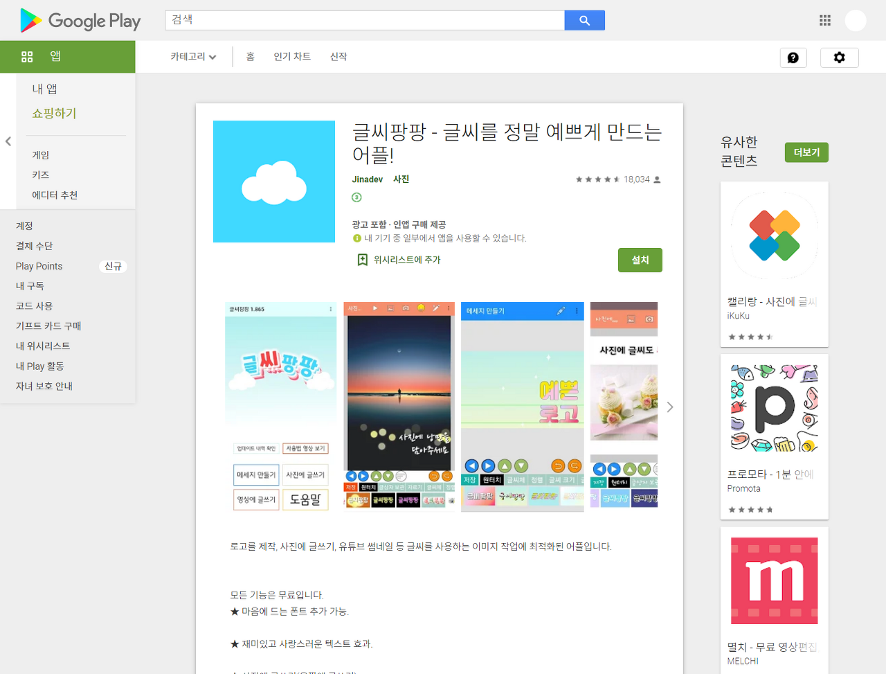The image size is (886, 674).
Task: Click the MELCHI developer name
Action: 743,662
